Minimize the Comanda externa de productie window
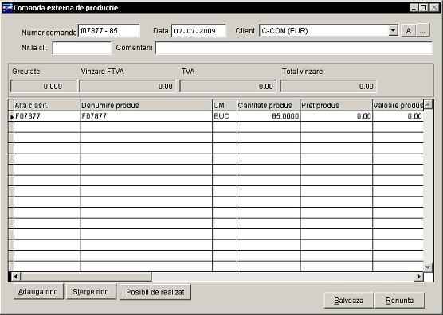The width and height of the screenshot is (443, 315). [414, 8]
